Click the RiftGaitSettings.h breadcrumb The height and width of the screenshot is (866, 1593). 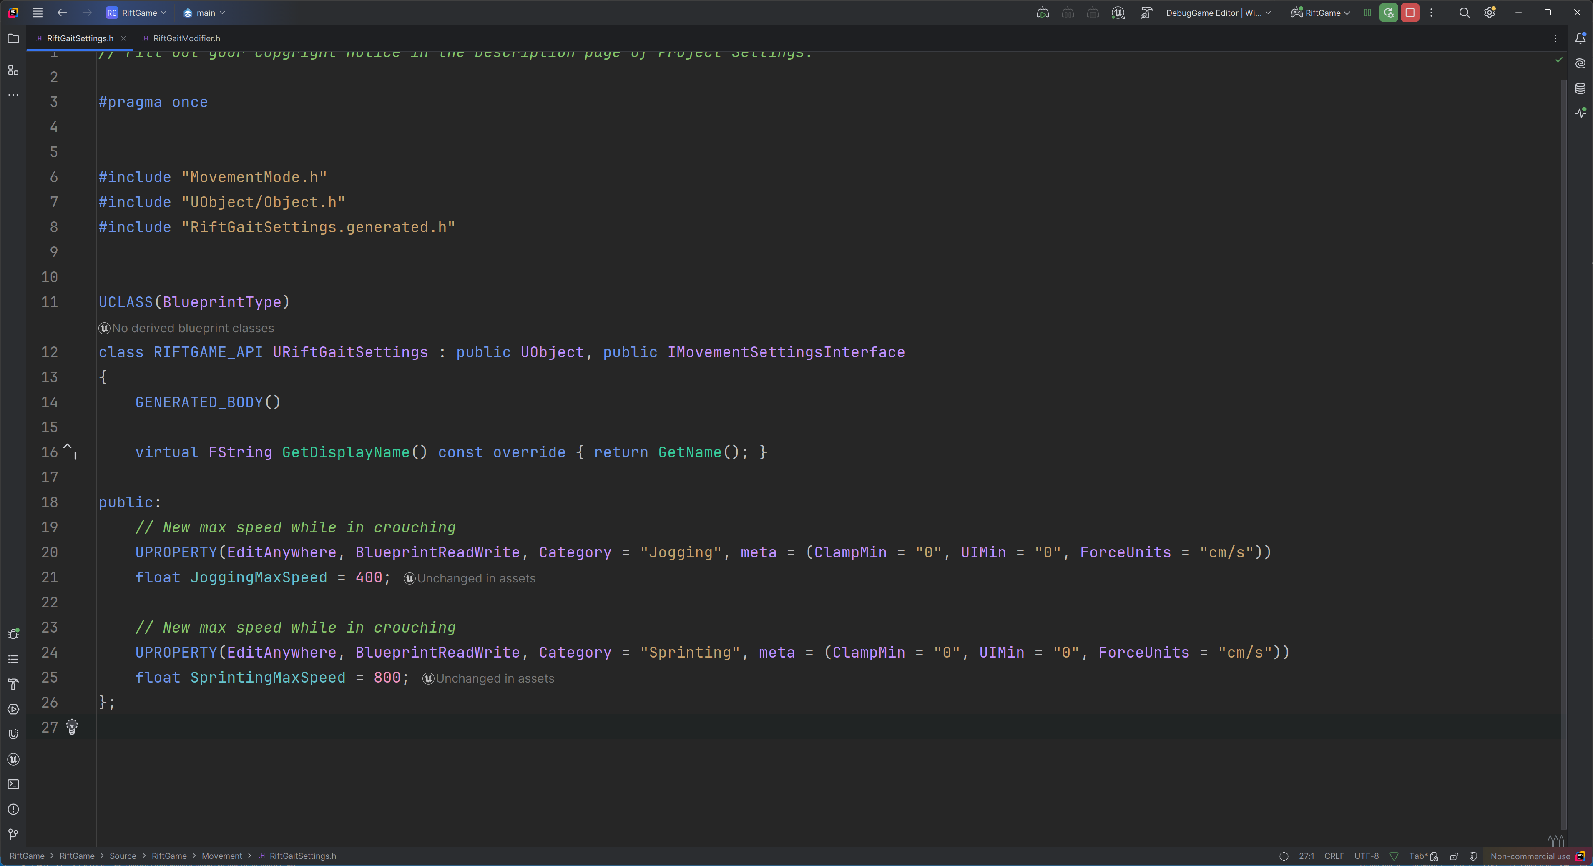coord(297,856)
